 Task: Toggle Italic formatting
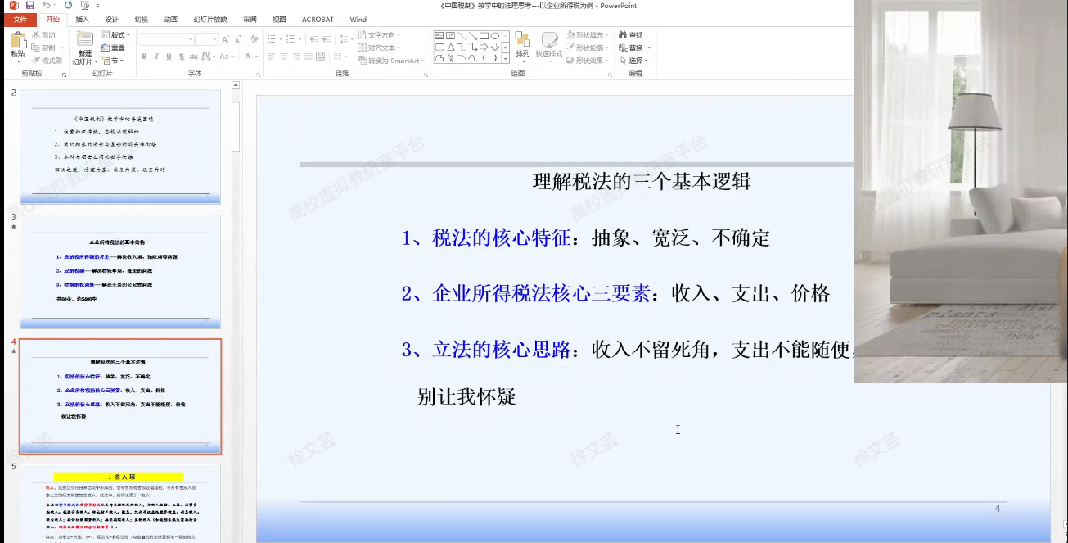point(156,57)
